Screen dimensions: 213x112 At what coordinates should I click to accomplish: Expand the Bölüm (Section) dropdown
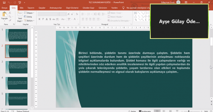coord(29,20)
